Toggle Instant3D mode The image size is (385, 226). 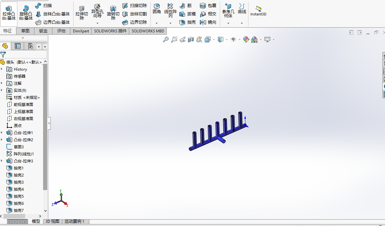pyautogui.click(x=258, y=11)
